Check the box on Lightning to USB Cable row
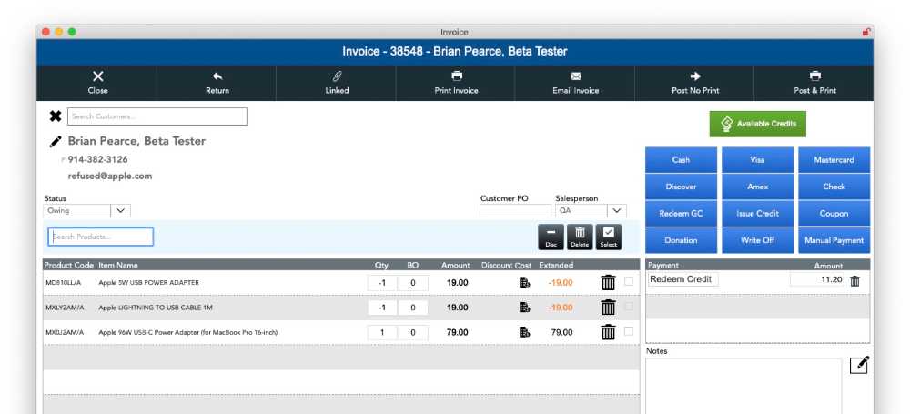 click(629, 307)
